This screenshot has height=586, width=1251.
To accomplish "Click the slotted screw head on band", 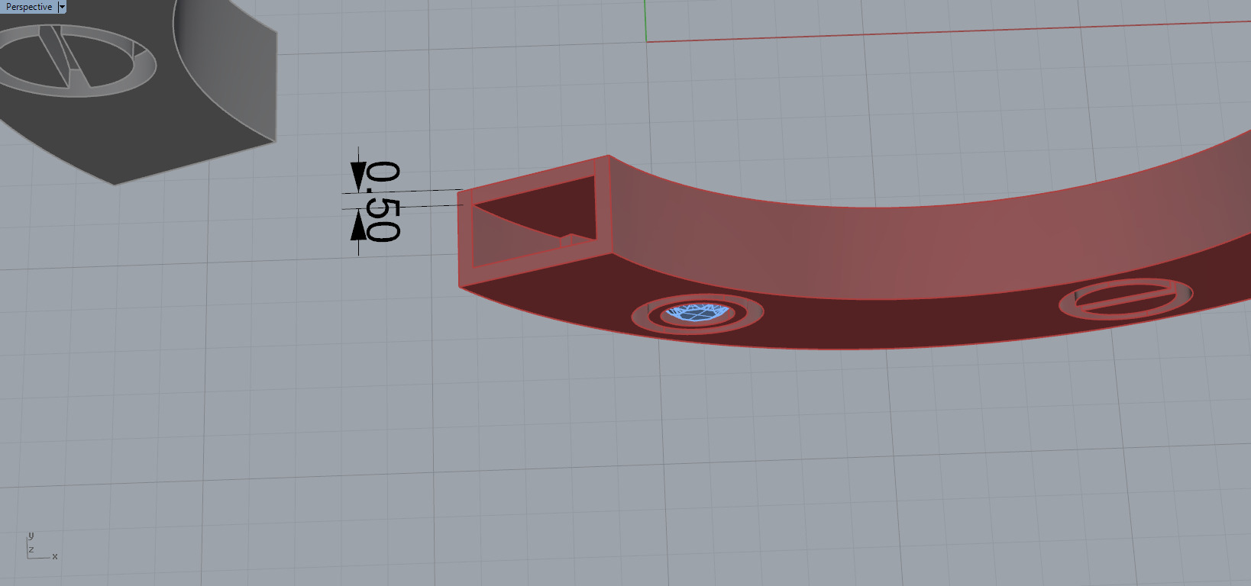I will (x=1126, y=298).
